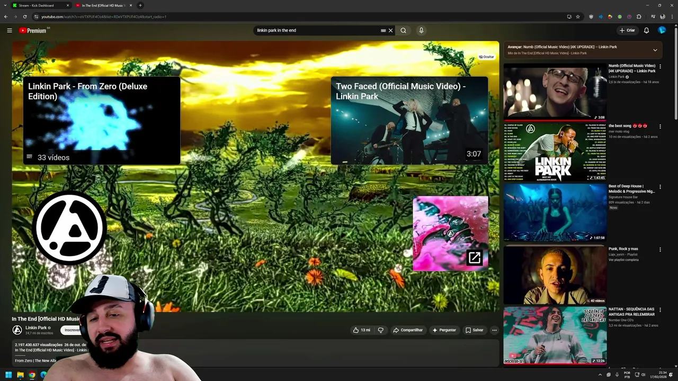Open the Chrome three-dot menu
Screen dimensions: 678x381
[x=671, y=16]
